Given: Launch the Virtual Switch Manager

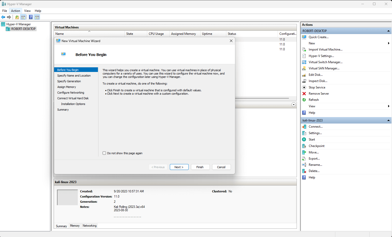Looking at the screenshot, I should tap(326, 62).
